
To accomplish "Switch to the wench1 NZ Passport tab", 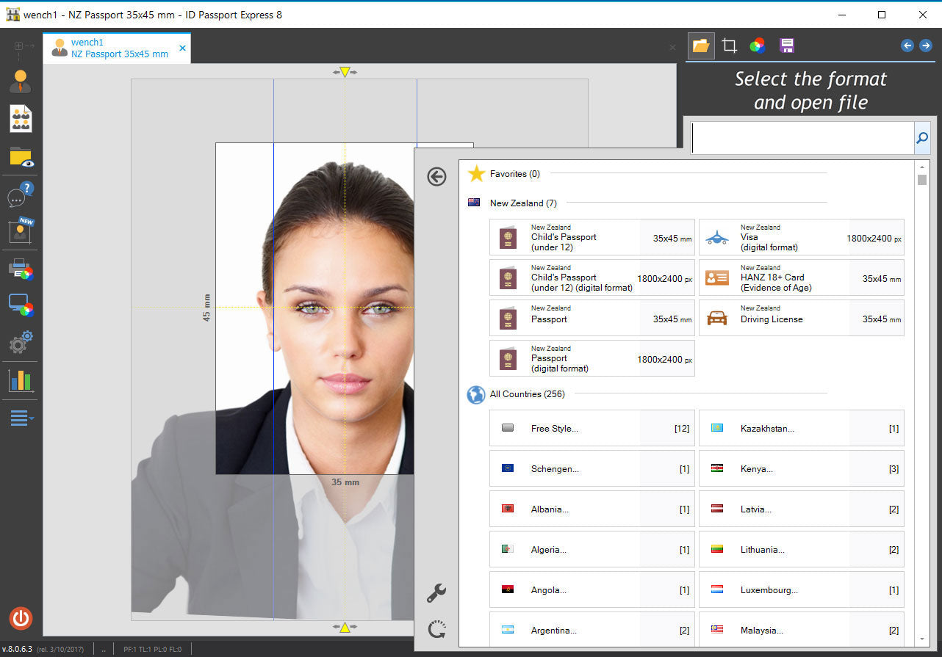I will pos(117,48).
